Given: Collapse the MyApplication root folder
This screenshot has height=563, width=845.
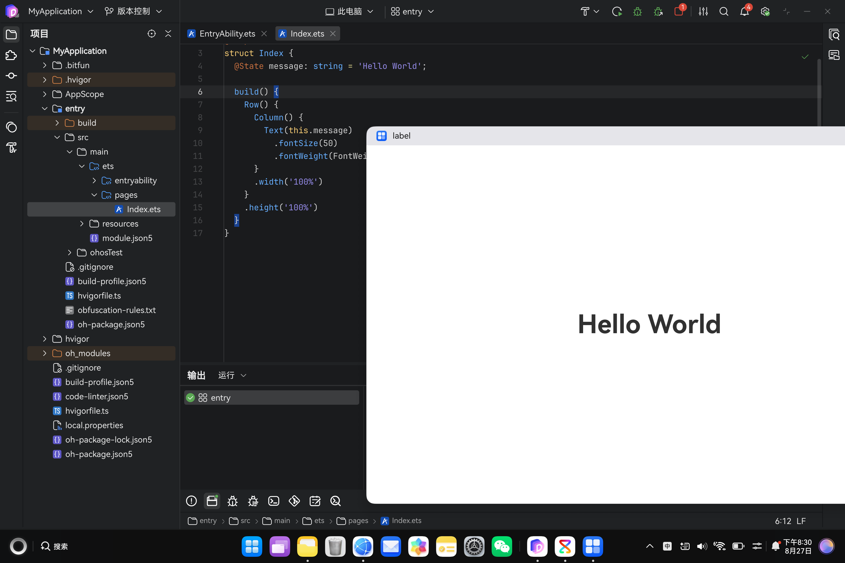Looking at the screenshot, I should [x=32, y=51].
